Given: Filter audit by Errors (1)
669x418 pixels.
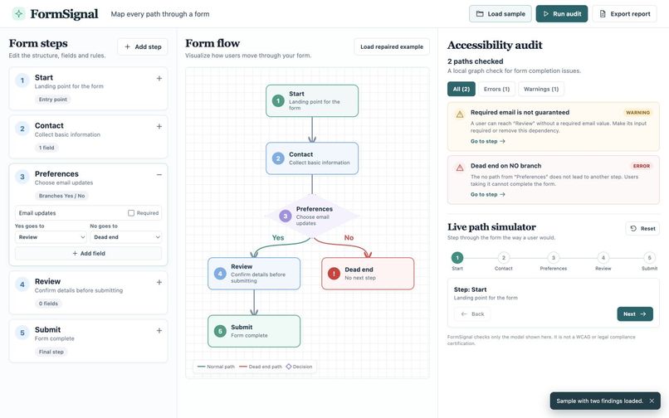Looking at the screenshot, I should (x=496, y=89).
